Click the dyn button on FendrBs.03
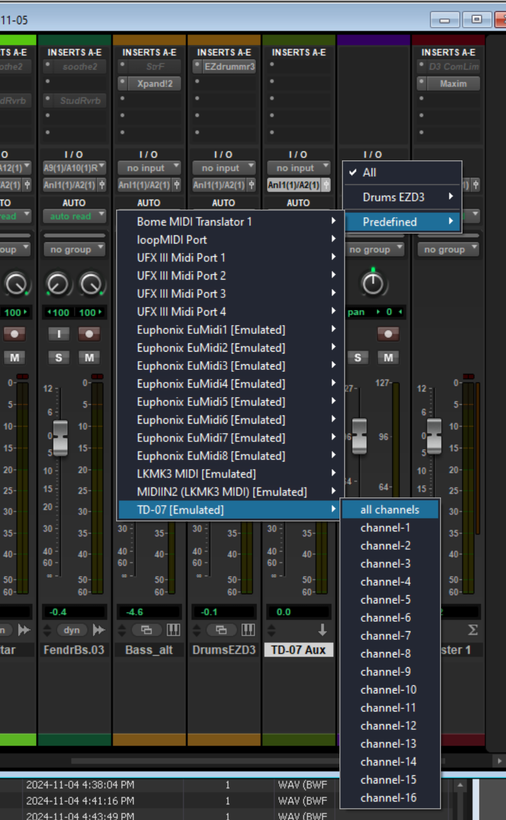Image resolution: width=506 pixels, height=820 pixels. (71, 630)
